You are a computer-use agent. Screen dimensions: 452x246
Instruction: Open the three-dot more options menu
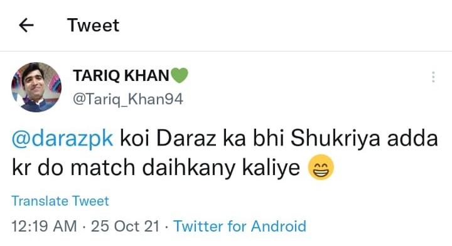(433, 77)
